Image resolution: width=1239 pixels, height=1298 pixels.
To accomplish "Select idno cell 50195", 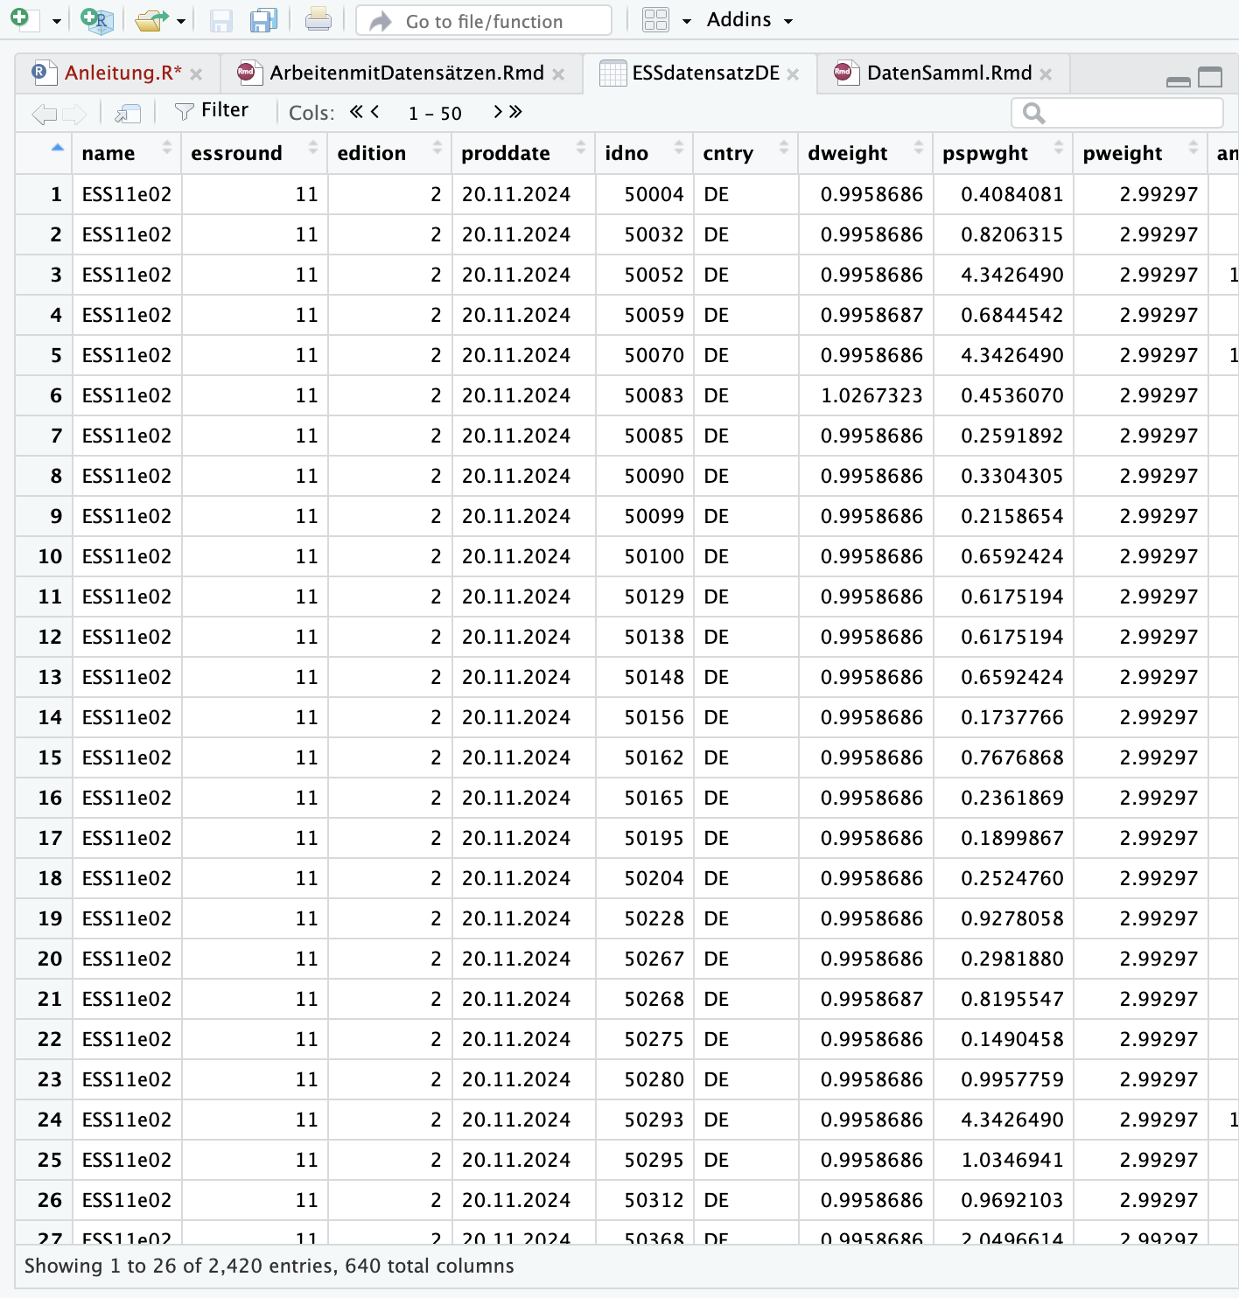I will coord(644,838).
